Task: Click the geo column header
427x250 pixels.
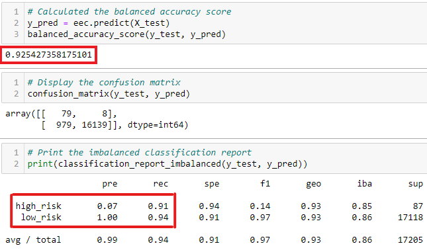Action: [x=314, y=184]
